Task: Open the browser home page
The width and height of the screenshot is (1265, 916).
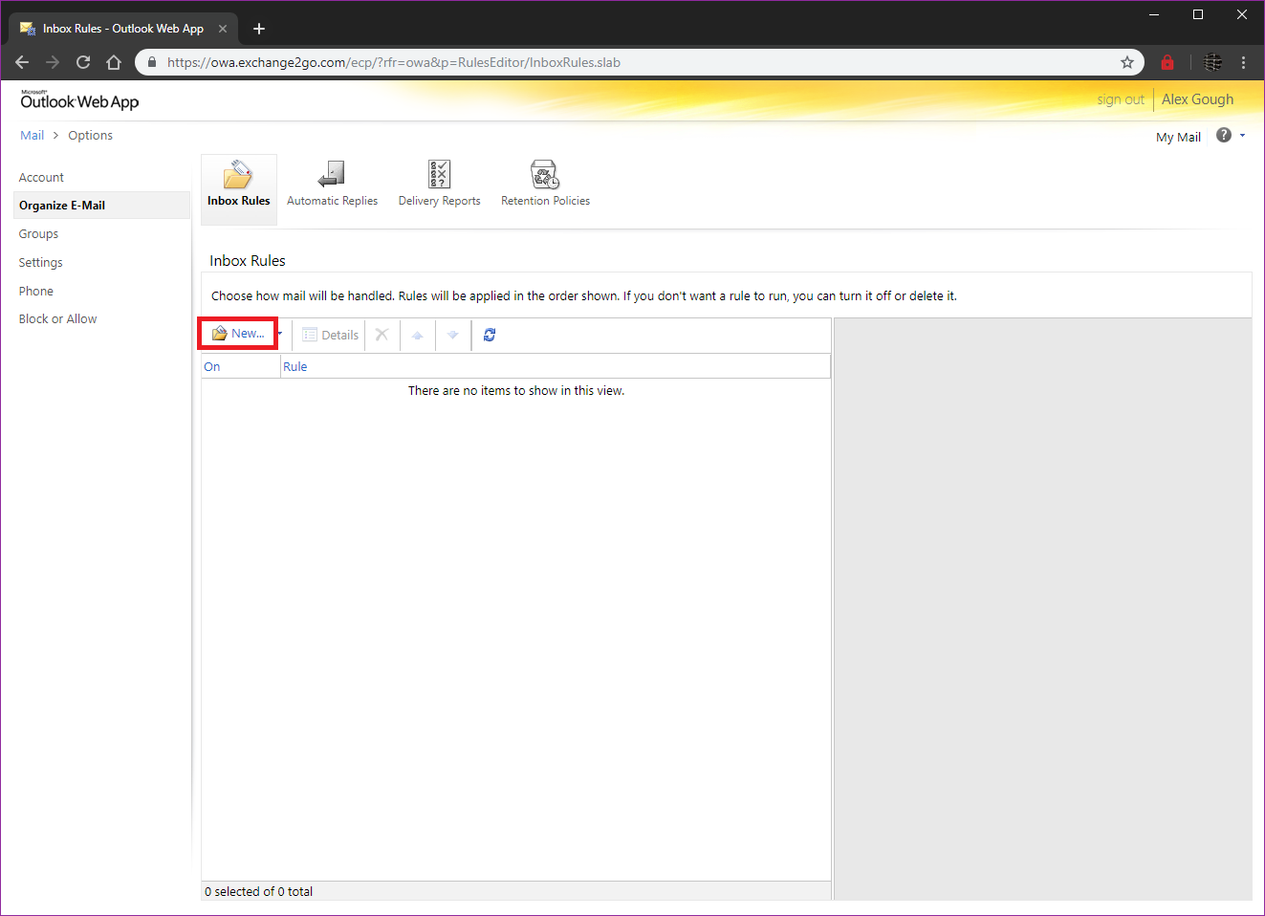Action: pyautogui.click(x=114, y=62)
